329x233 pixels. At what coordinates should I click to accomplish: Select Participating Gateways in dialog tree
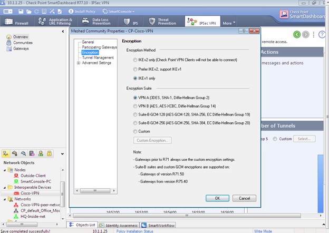[x=99, y=47]
